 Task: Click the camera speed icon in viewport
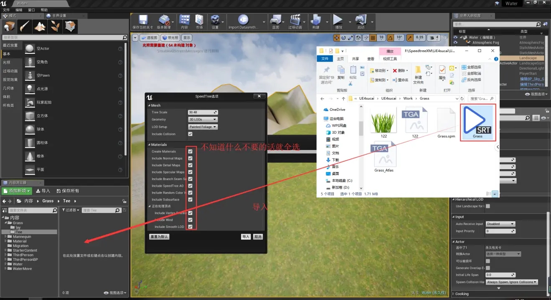pyautogui.click(x=432, y=37)
